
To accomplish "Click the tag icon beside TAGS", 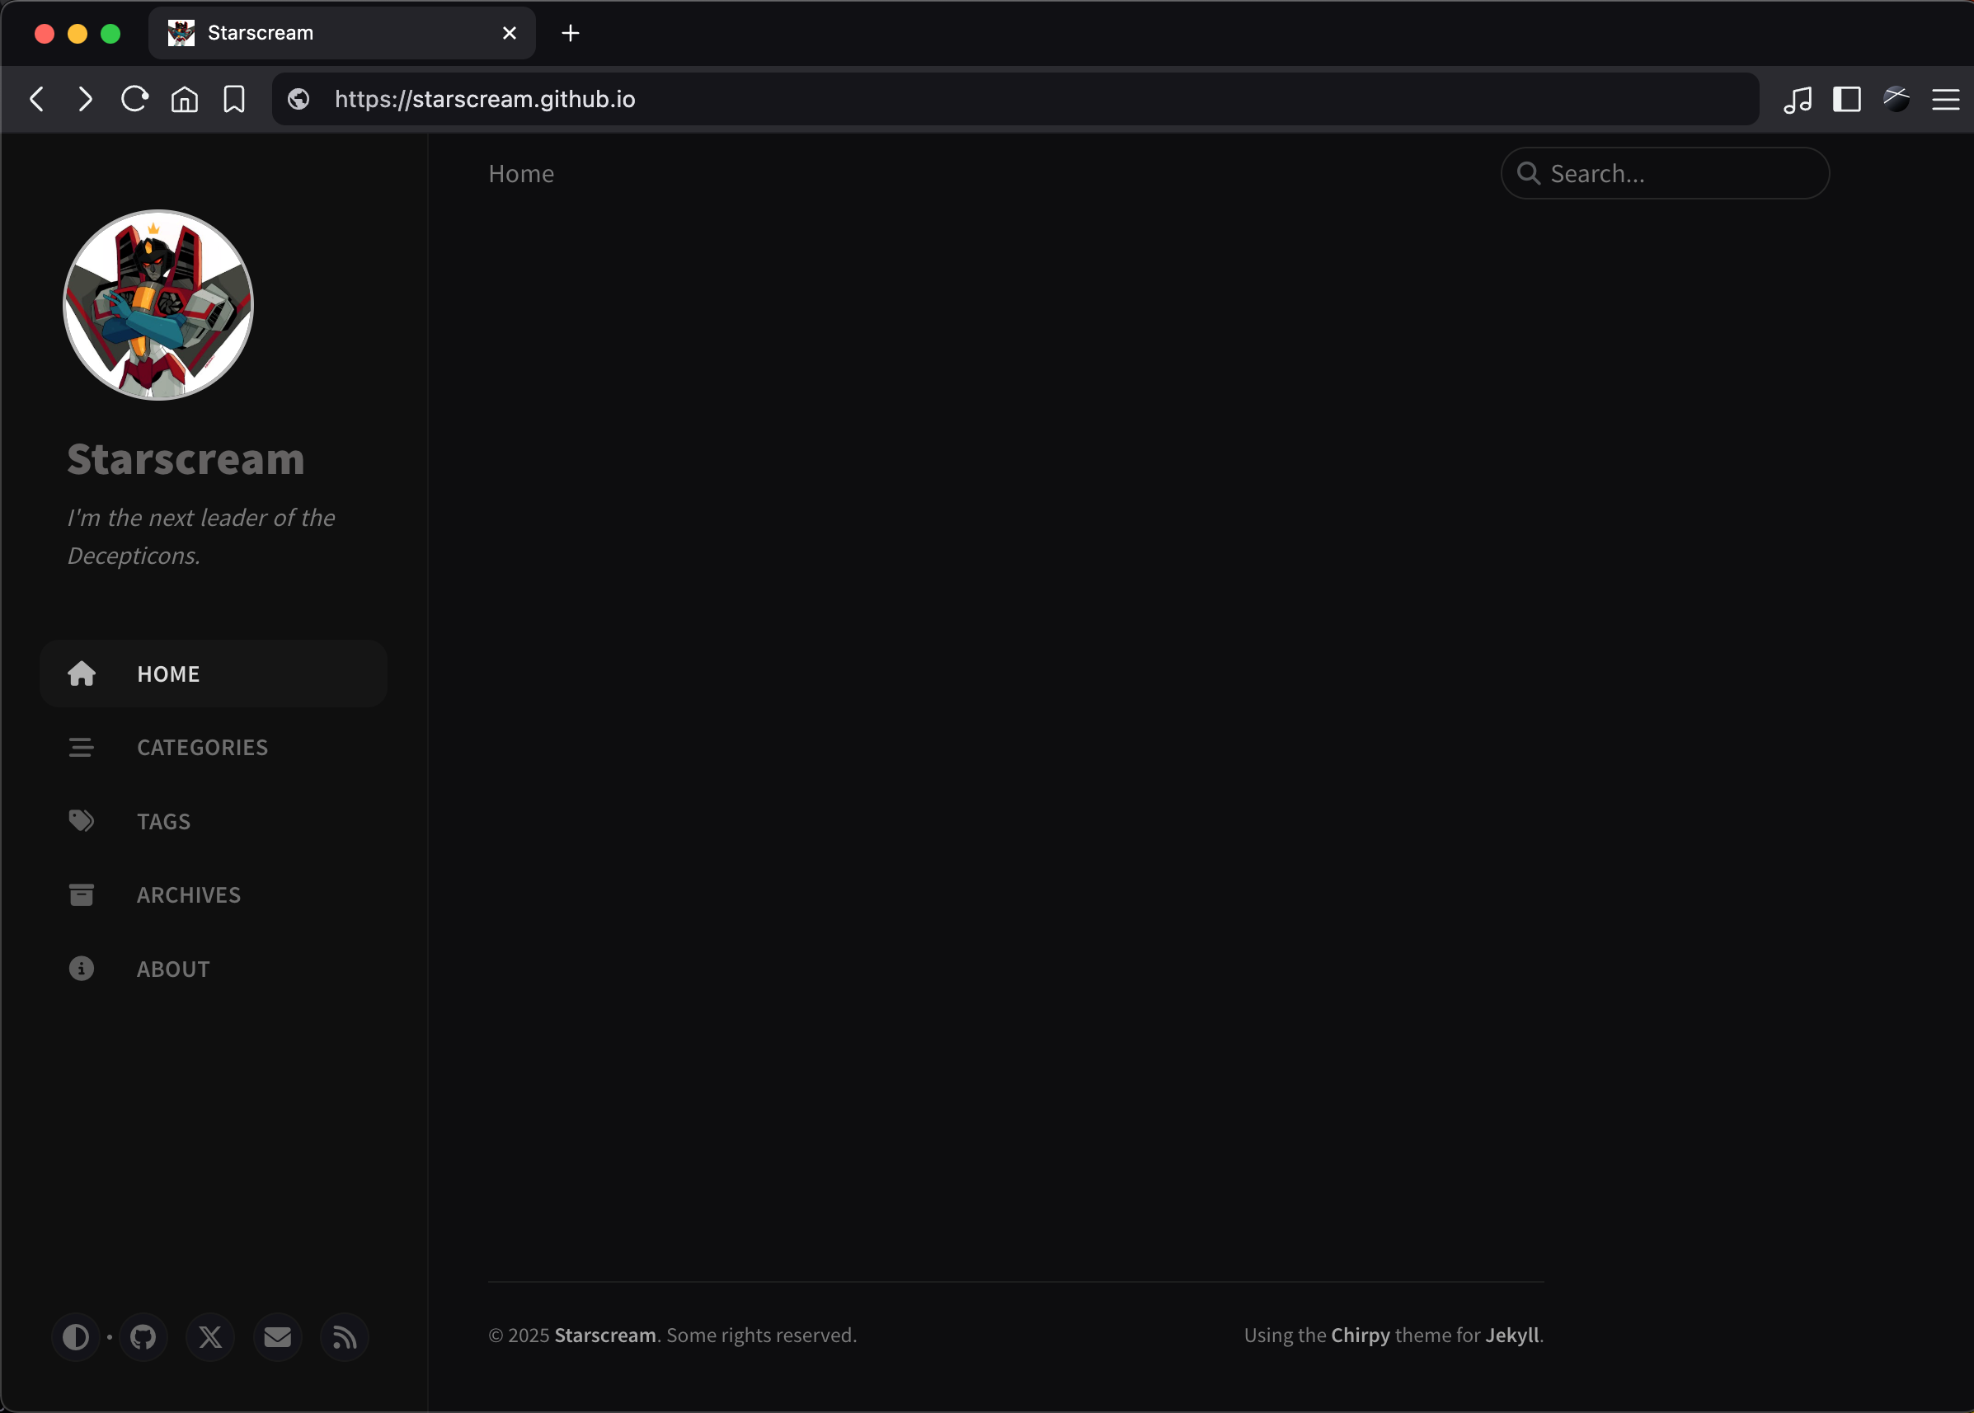I will pyautogui.click(x=82, y=820).
